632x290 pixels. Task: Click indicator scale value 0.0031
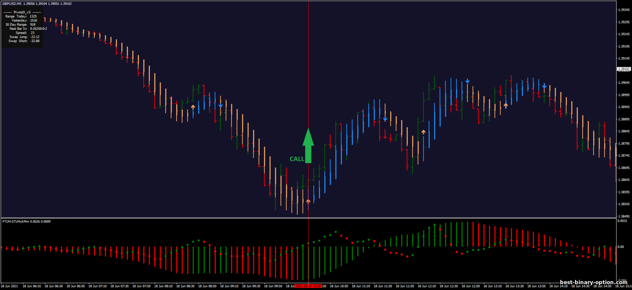623,221
